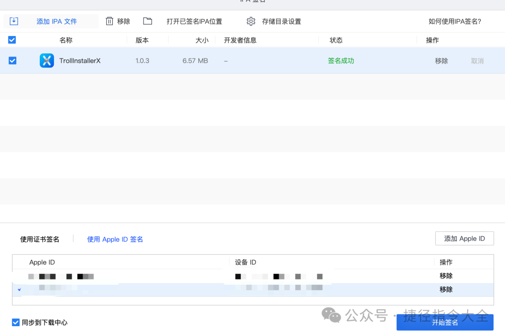Disable 同步到下载中心 checkbox
The image size is (505, 336).
16,322
